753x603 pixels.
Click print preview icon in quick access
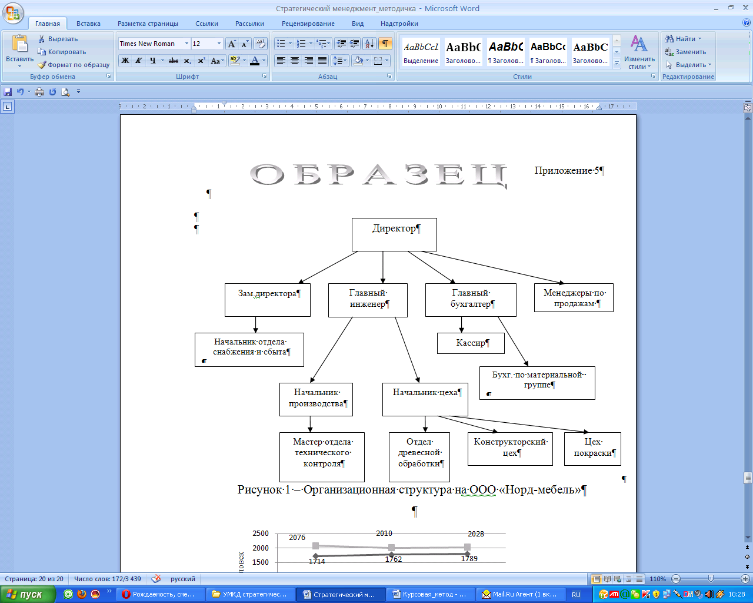tap(65, 92)
